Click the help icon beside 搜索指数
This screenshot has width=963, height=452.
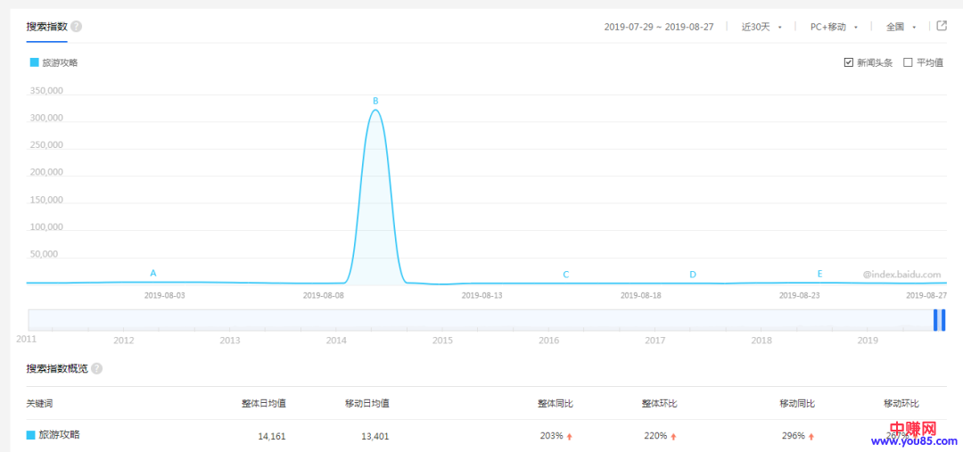click(76, 27)
